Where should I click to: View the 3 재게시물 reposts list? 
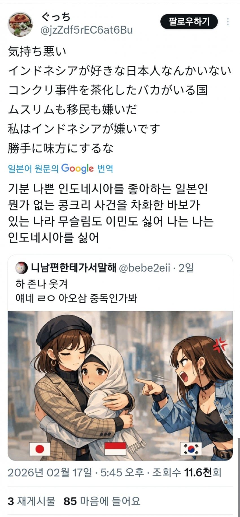32,501
